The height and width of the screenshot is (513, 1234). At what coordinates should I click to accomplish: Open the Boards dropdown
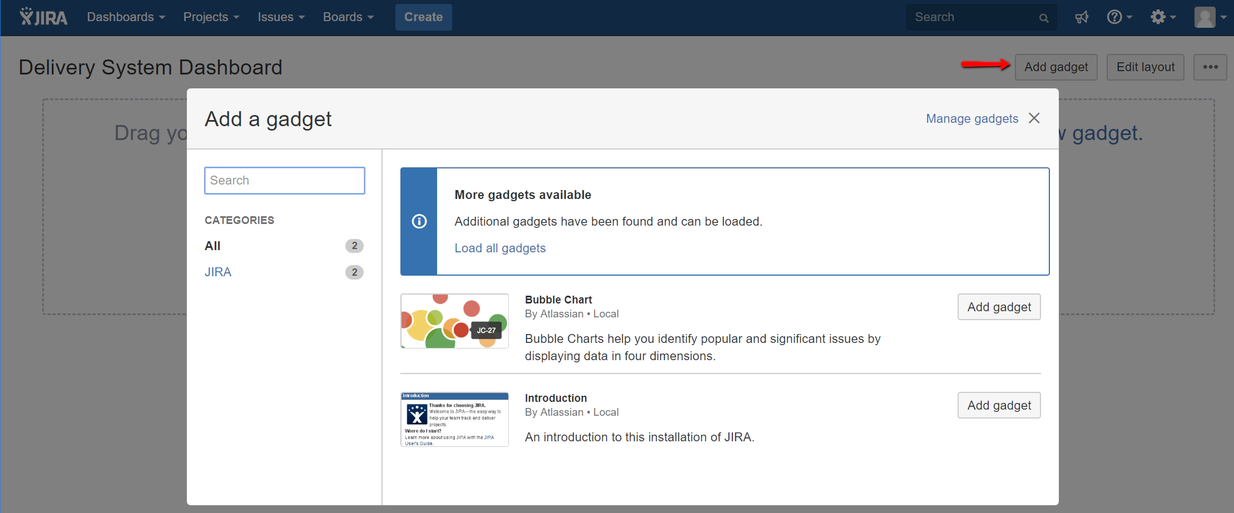pyautogui.click(x=348, y=17)
